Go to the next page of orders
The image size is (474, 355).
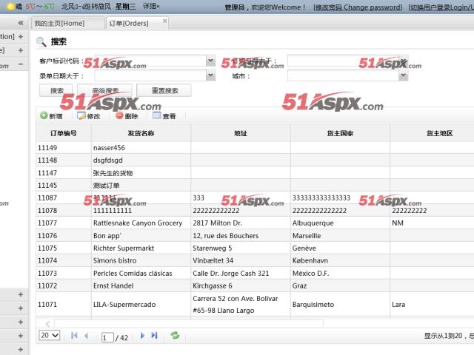(142, 336)
